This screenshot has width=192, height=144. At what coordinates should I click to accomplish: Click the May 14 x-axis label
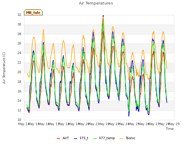[x=24, y=124]
